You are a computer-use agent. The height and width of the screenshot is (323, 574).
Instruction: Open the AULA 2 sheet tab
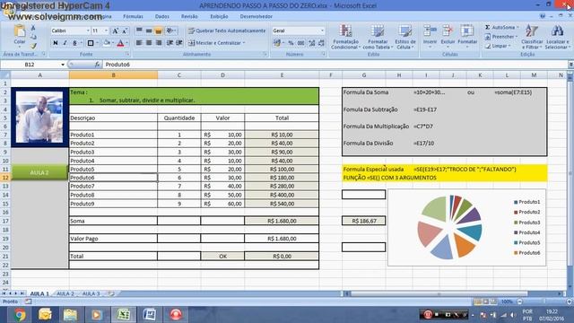(65, 293)
